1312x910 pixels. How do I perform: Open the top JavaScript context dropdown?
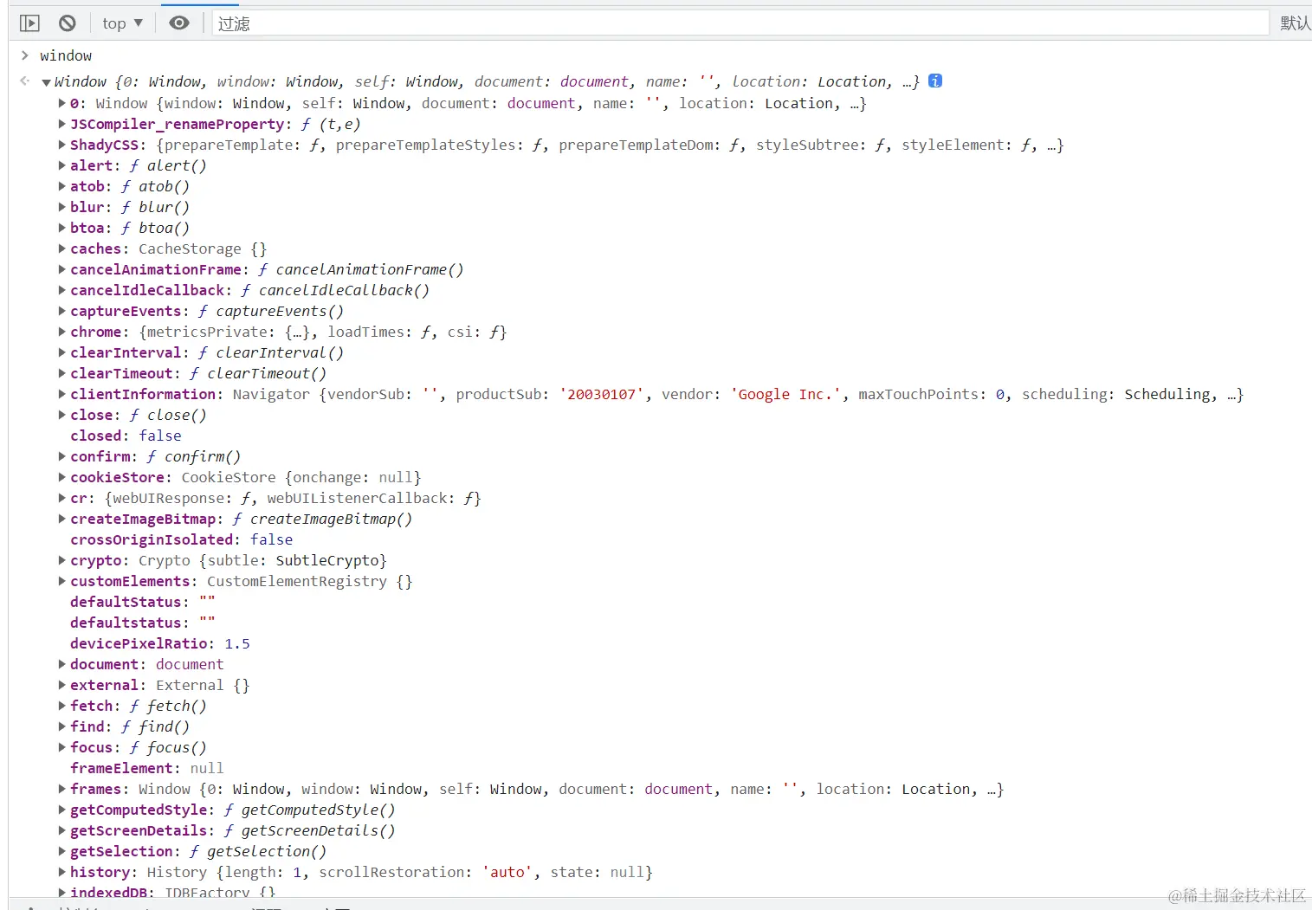point(122,23)
